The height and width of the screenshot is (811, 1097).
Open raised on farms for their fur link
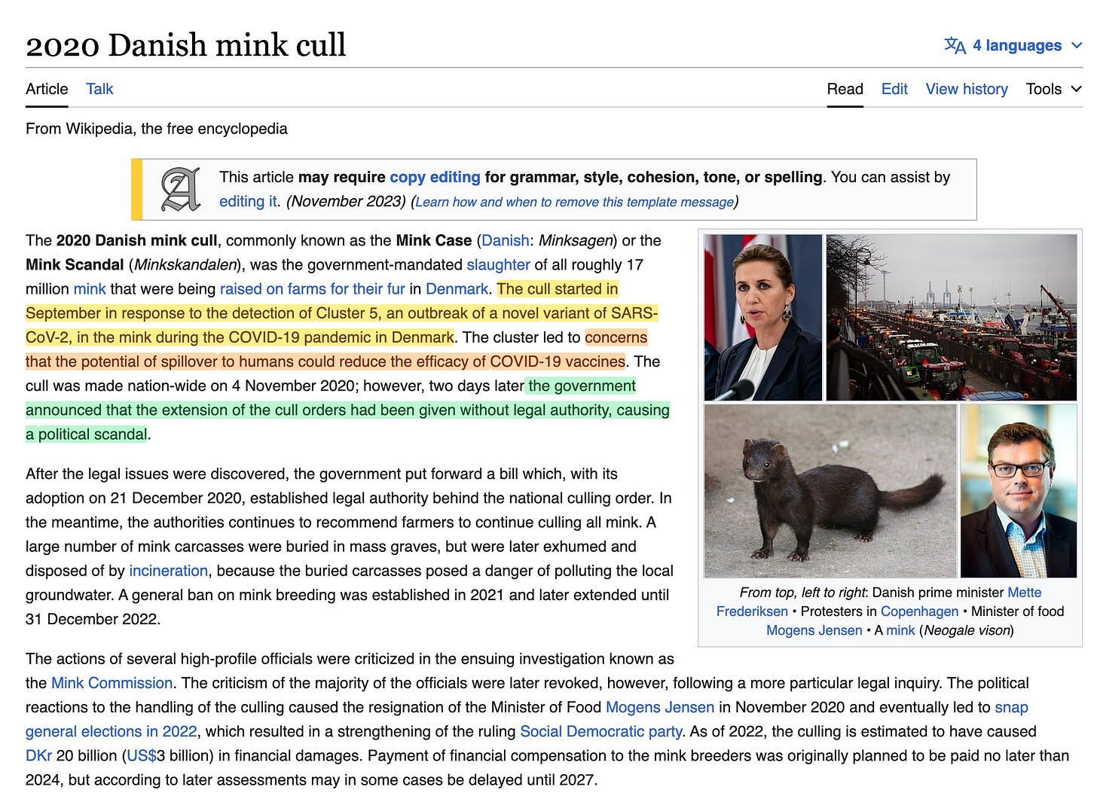pyautogui.click(x=312, y=288)
